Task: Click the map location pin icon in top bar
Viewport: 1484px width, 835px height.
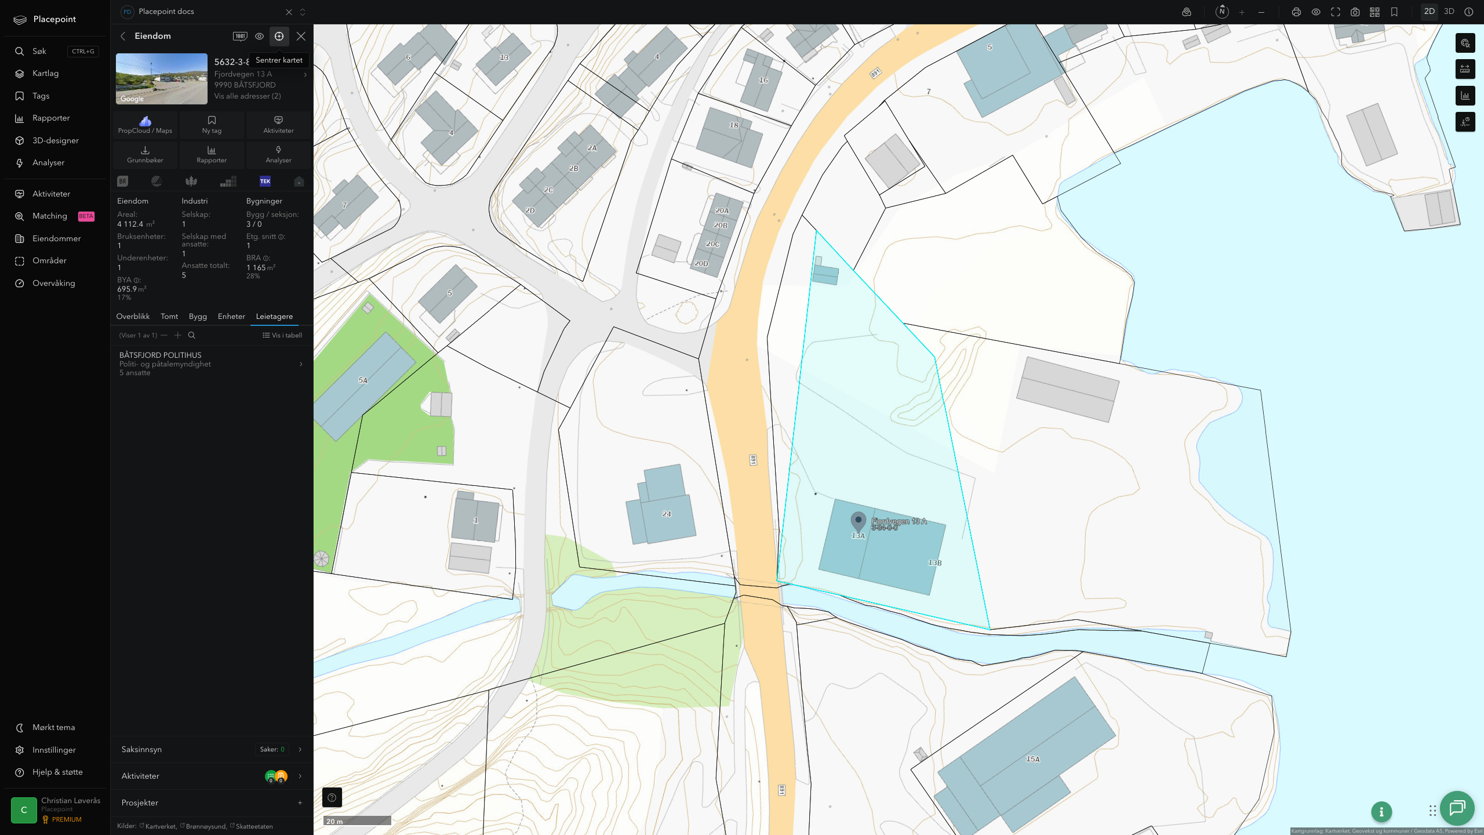Action: tap(1187, 12)
